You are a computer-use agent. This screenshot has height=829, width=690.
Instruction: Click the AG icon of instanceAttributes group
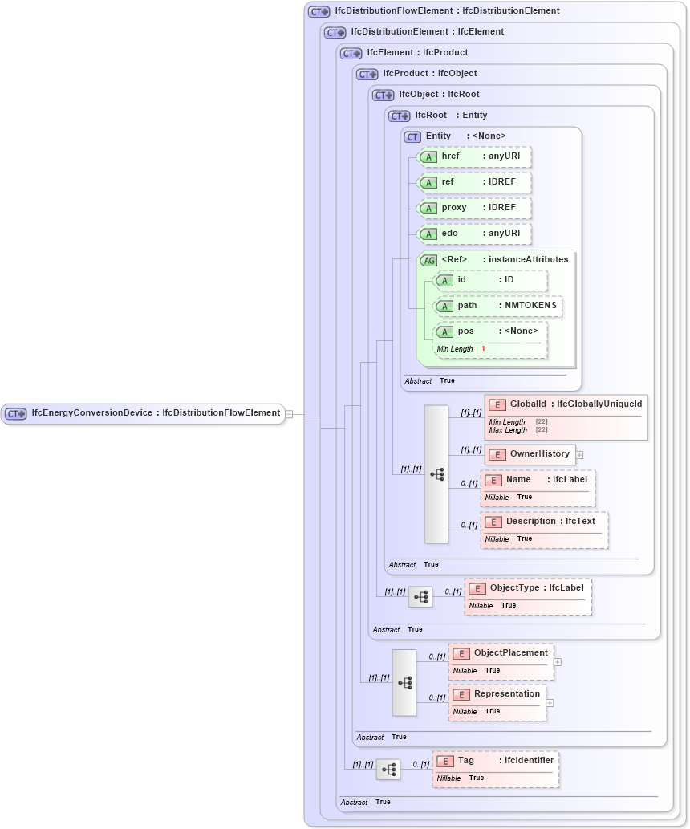(428, 259)
